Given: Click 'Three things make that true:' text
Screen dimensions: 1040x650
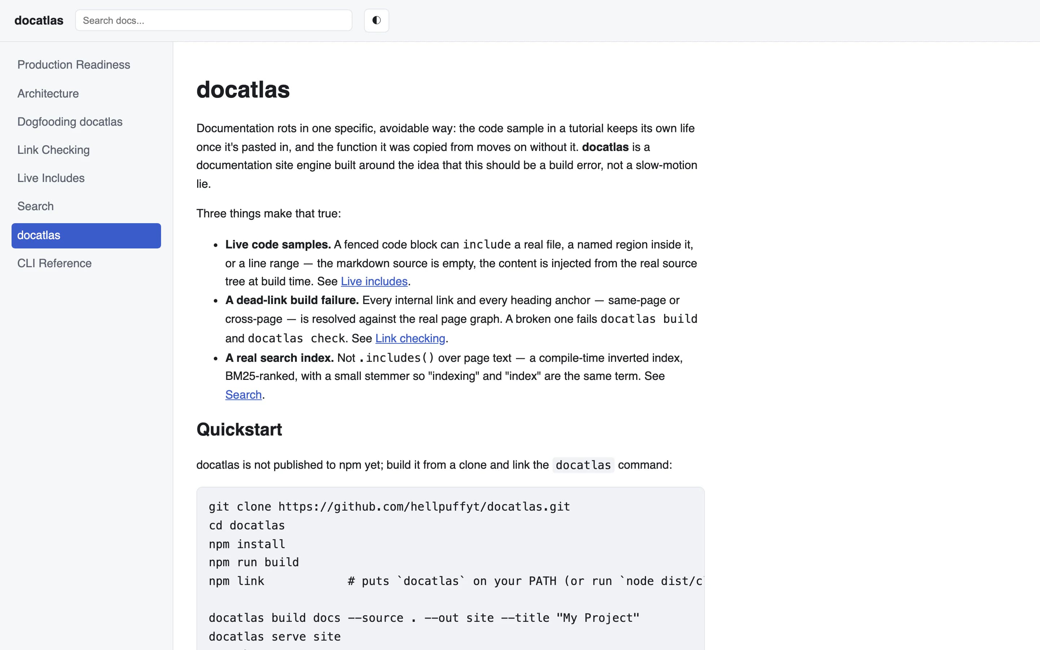Looking at the screenshot, I should (x=269, y=214).
